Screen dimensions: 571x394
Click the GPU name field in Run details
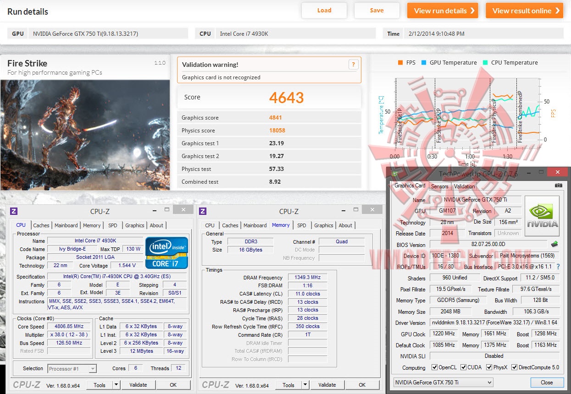click(x=108, y=33)
